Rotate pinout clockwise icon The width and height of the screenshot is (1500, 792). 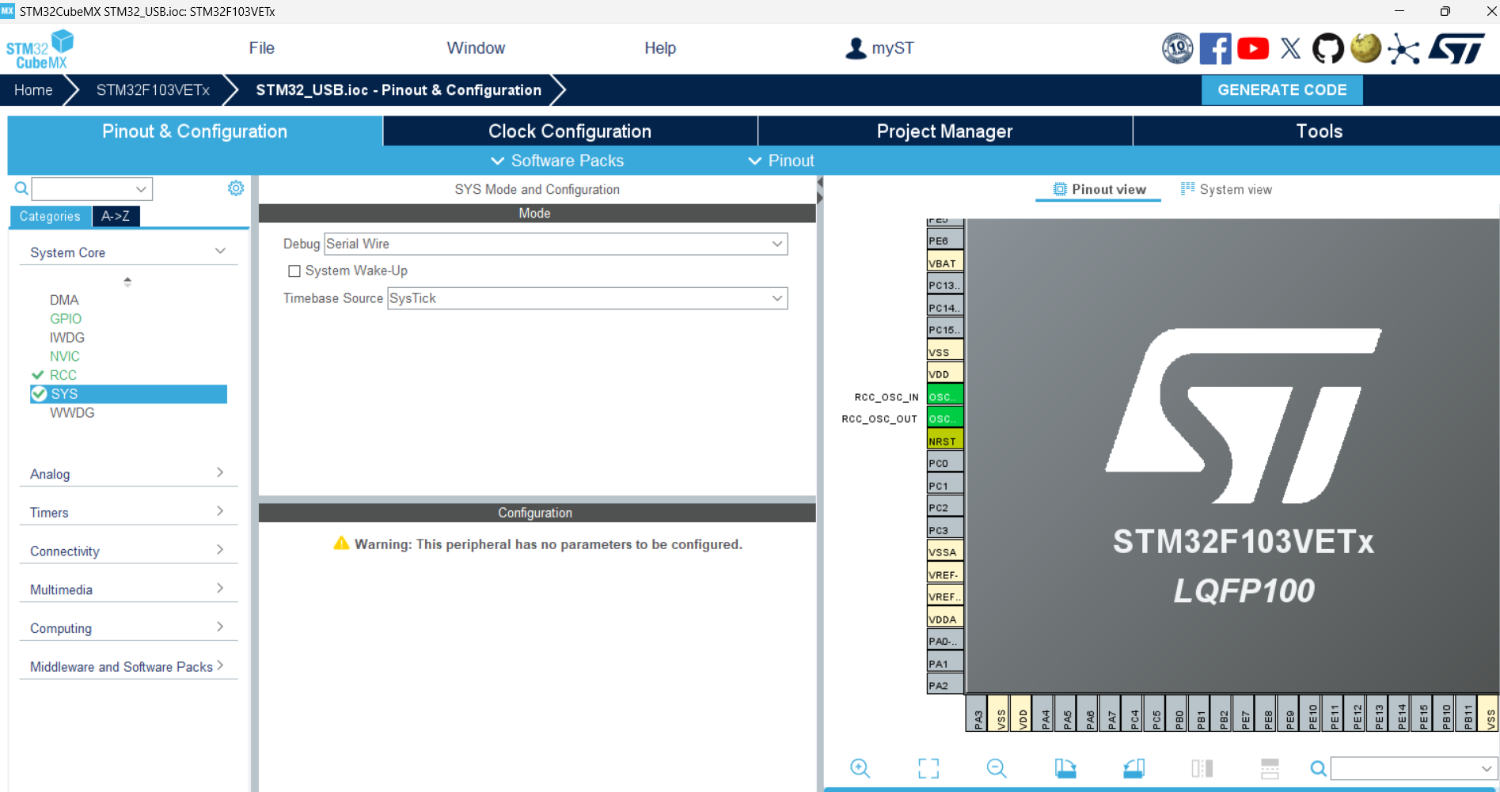(1065, 767)
